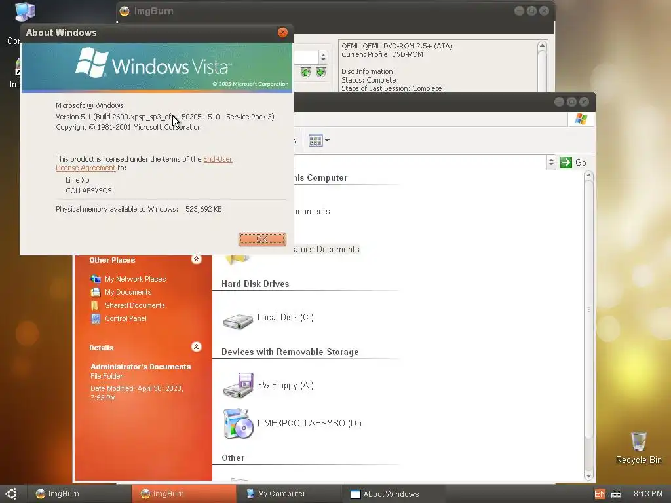Screen dimensions: 671x503
Task: Select the Local Disk (C:) drive icon
Action: click(238, 321)
